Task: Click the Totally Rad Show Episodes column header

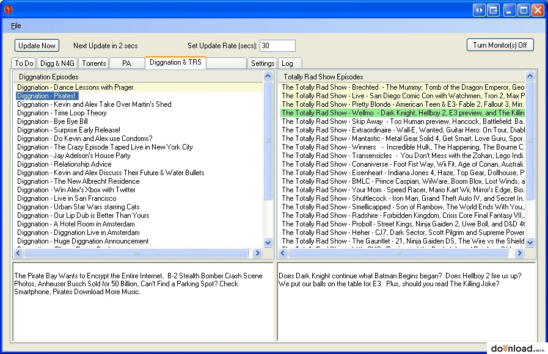Action: coord(402,77)
